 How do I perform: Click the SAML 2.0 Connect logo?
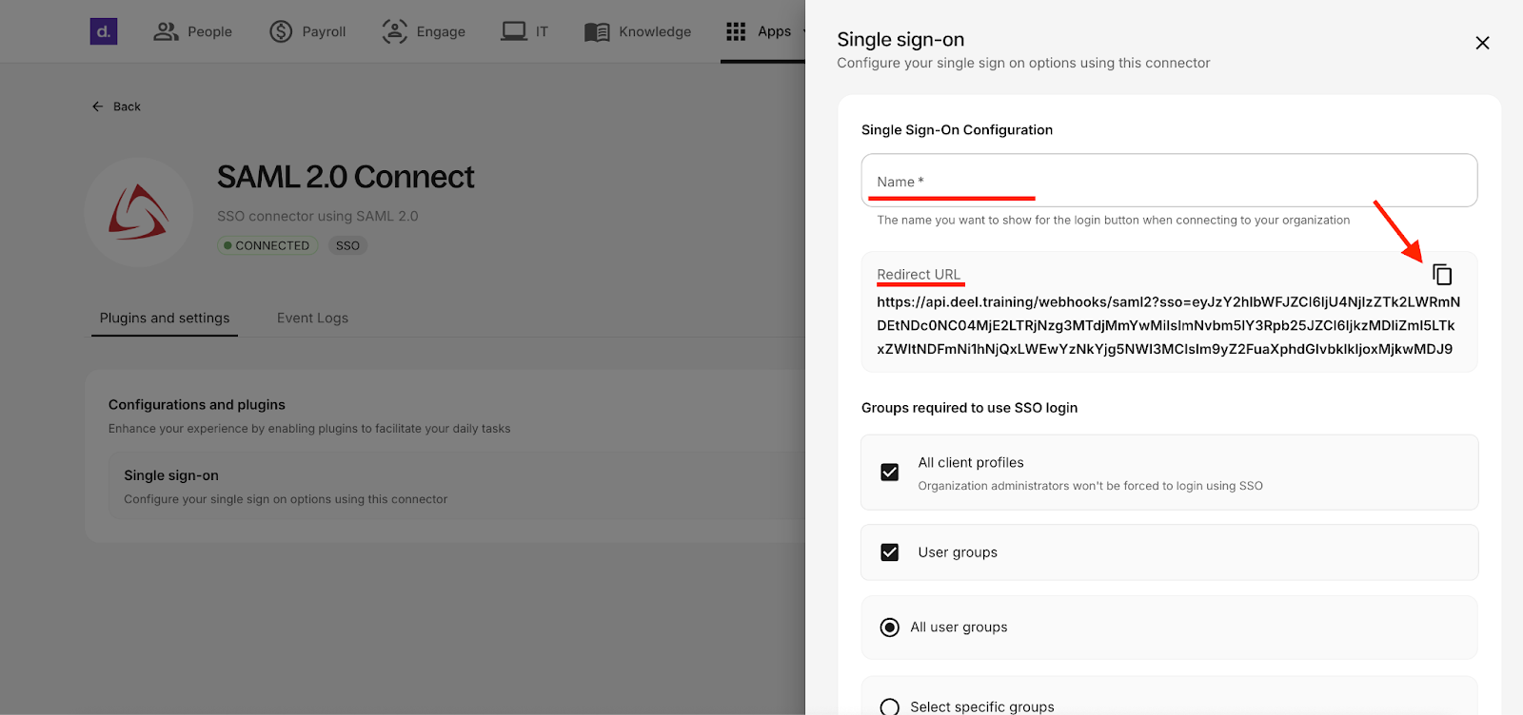tap(139, 212)
